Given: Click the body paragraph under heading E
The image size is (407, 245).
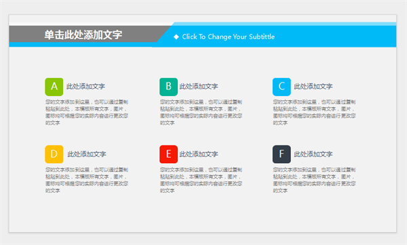Looking at the screenshot, I should [x=201, y=180].
